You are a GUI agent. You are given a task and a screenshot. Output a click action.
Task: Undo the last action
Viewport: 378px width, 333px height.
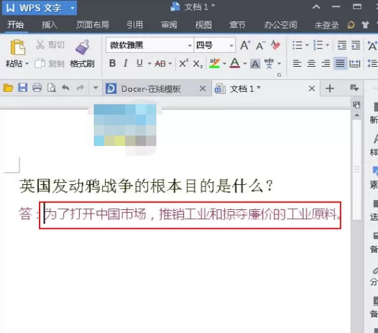(65, 88)
